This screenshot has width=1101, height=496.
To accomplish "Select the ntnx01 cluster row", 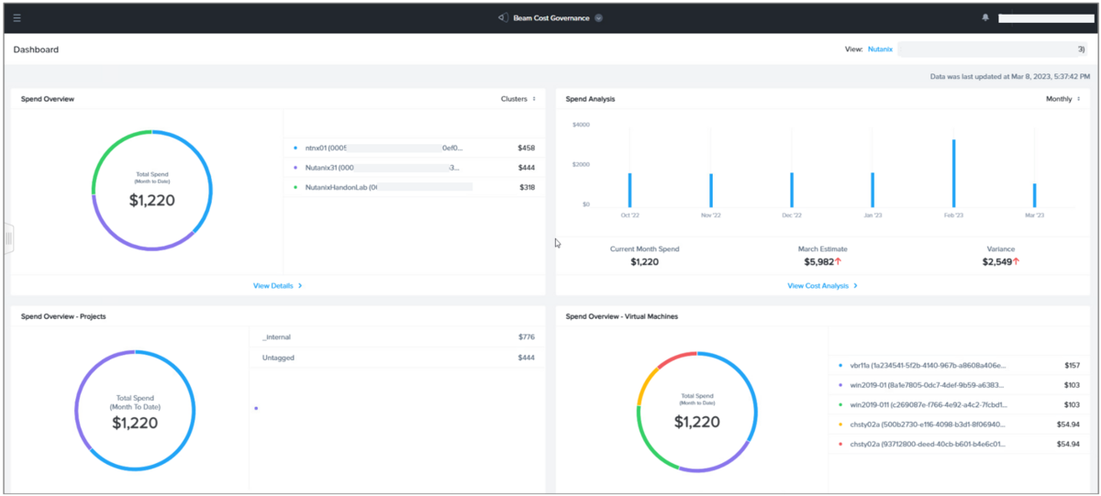I will coord(414,148).
